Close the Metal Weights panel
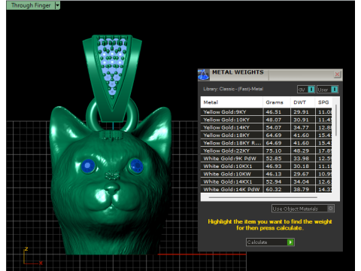 [337, 75]
